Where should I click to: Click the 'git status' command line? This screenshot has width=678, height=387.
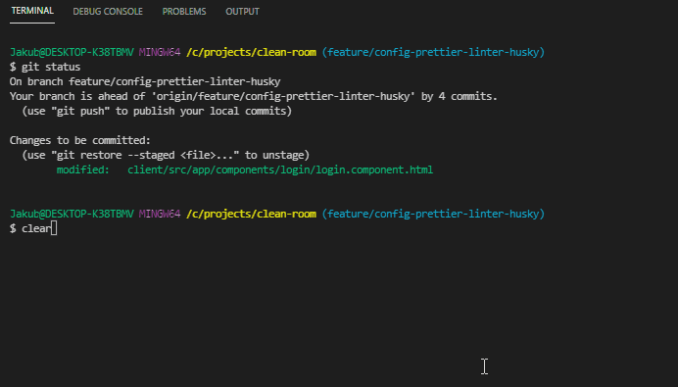point(45,67)
